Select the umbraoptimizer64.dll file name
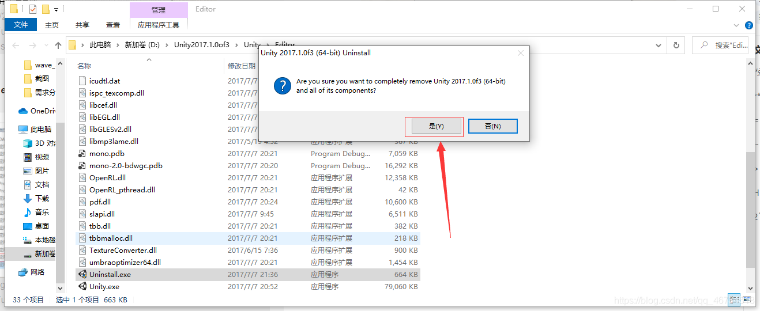This screenshot has height=311, width=760. [x=125, y=263]
